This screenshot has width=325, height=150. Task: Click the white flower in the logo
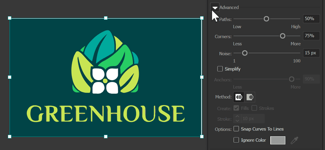pos(105,81)
